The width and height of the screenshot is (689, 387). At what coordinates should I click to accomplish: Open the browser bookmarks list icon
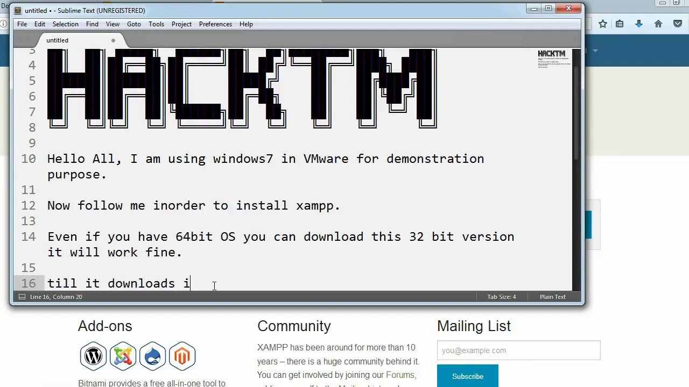[x=620, y=24]
